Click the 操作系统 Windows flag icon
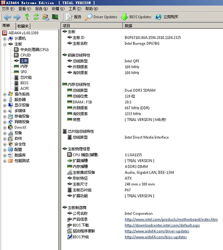This screenshot has height=250, width=223. (x=11, y=94)
